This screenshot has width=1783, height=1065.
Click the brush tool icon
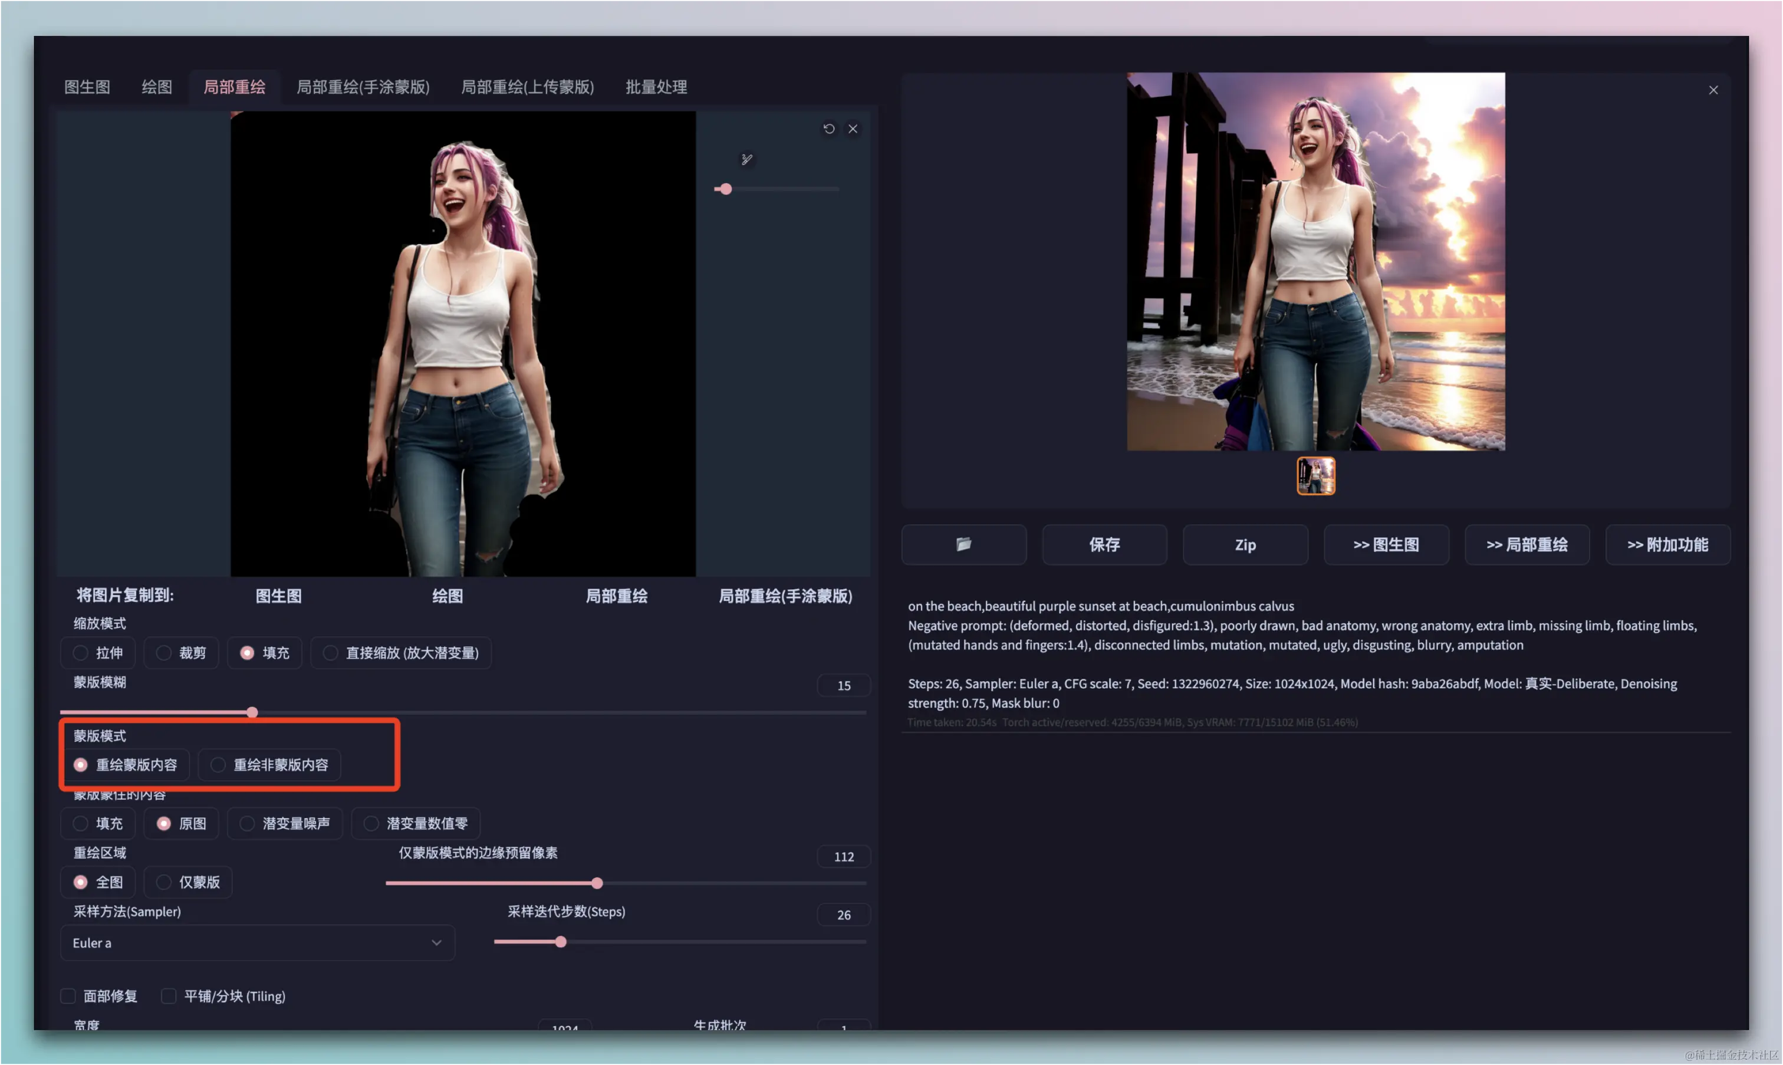746,159
